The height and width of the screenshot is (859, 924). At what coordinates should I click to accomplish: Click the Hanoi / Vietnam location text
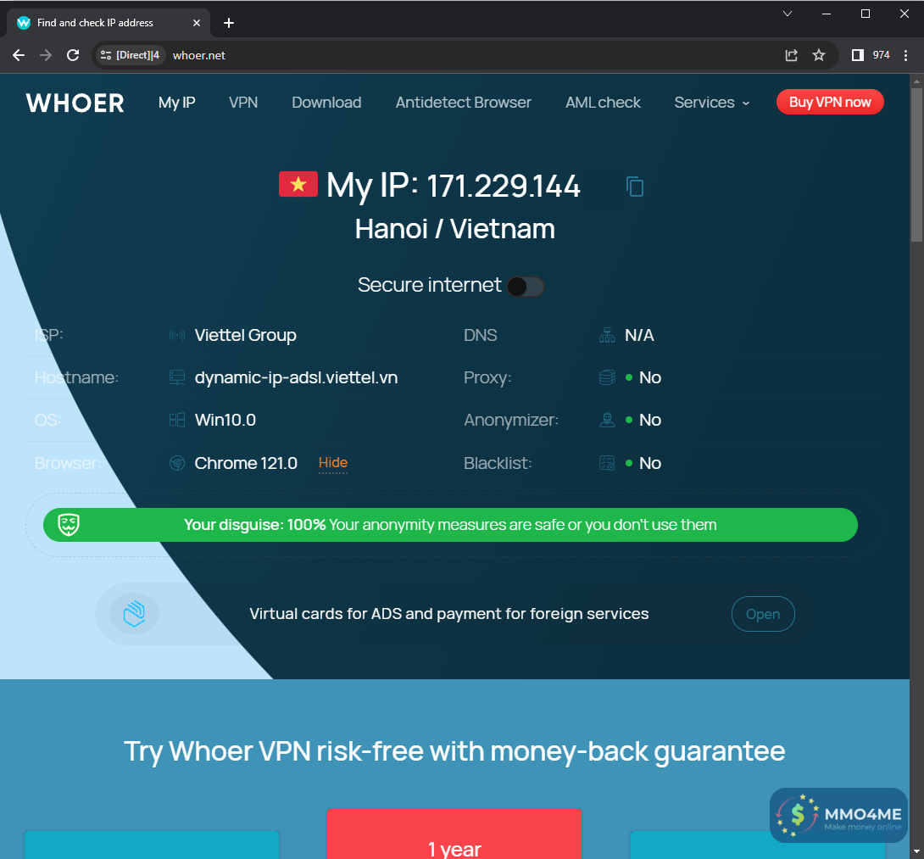(x=455, y=229)
